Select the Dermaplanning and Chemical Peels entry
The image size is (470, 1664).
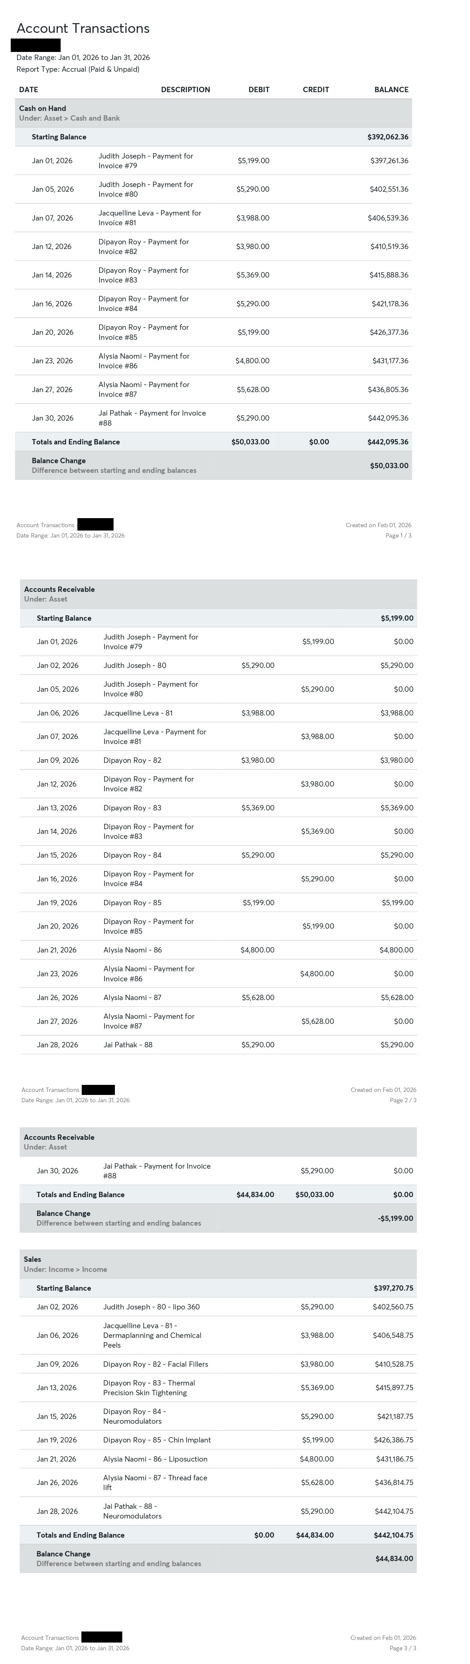(152, 1335)
